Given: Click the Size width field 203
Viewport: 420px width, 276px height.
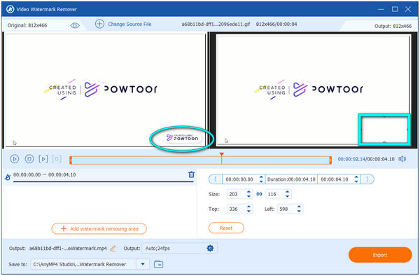Looking at the screenshot, I should (236, 194).
